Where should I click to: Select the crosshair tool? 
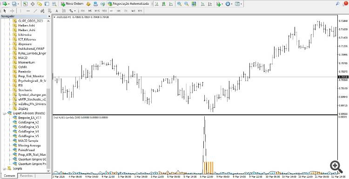coord(12,11)
